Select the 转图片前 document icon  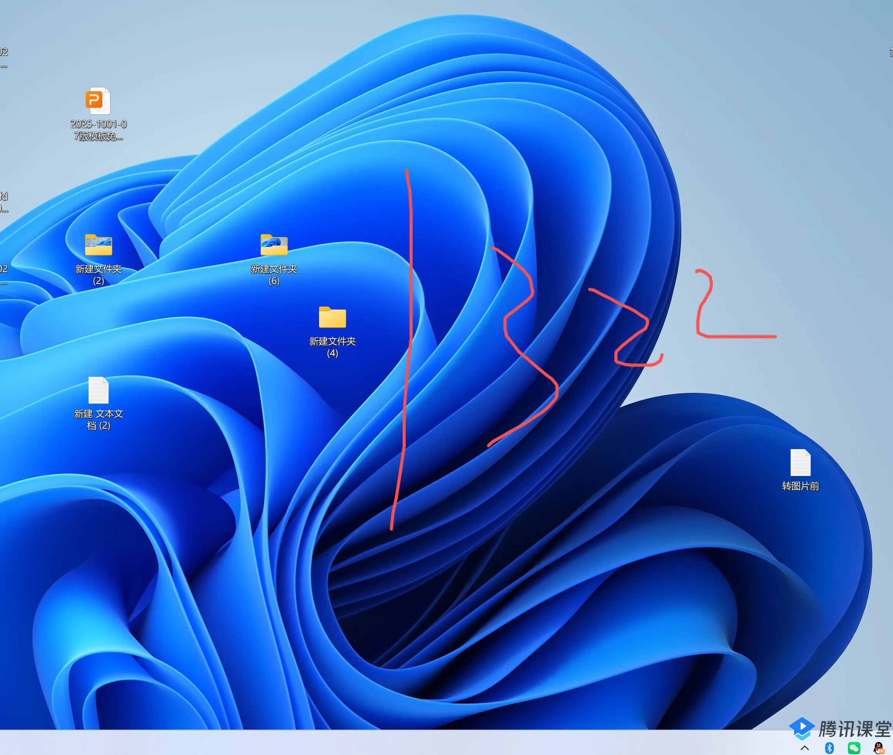pyautogui.click(x=800, y=462)
